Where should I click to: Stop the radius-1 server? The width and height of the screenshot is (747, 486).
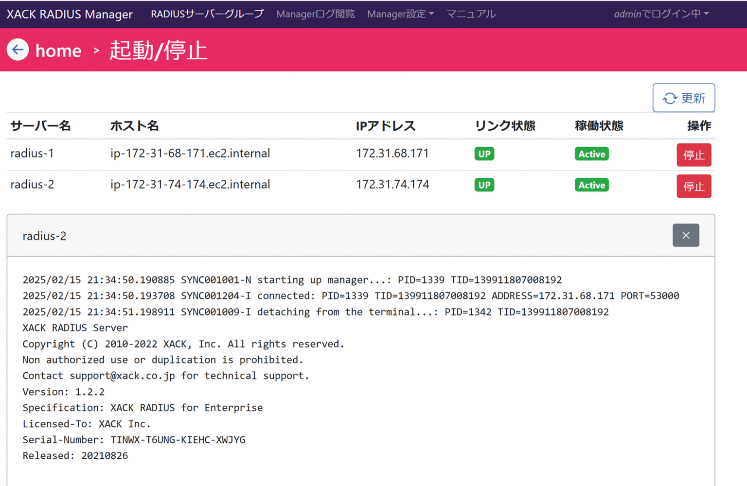pos(694,155)
